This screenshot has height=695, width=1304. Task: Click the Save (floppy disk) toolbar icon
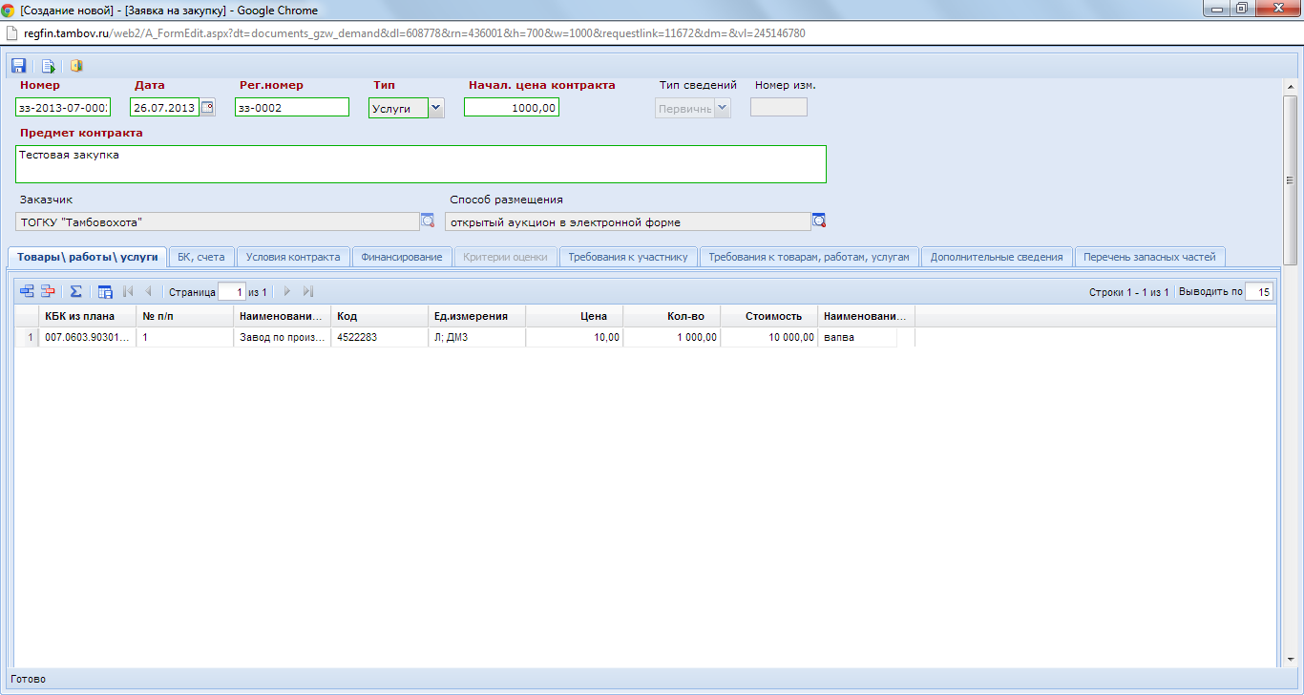point(18,66)
